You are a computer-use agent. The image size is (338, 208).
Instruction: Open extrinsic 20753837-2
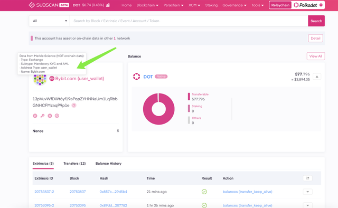point(44,192)
